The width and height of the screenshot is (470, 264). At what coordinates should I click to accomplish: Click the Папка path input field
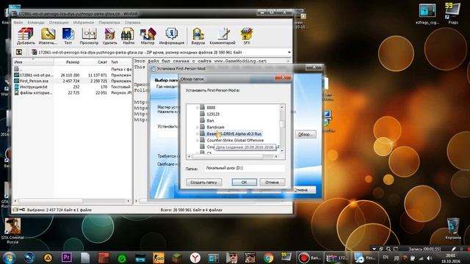pos(245,168)
